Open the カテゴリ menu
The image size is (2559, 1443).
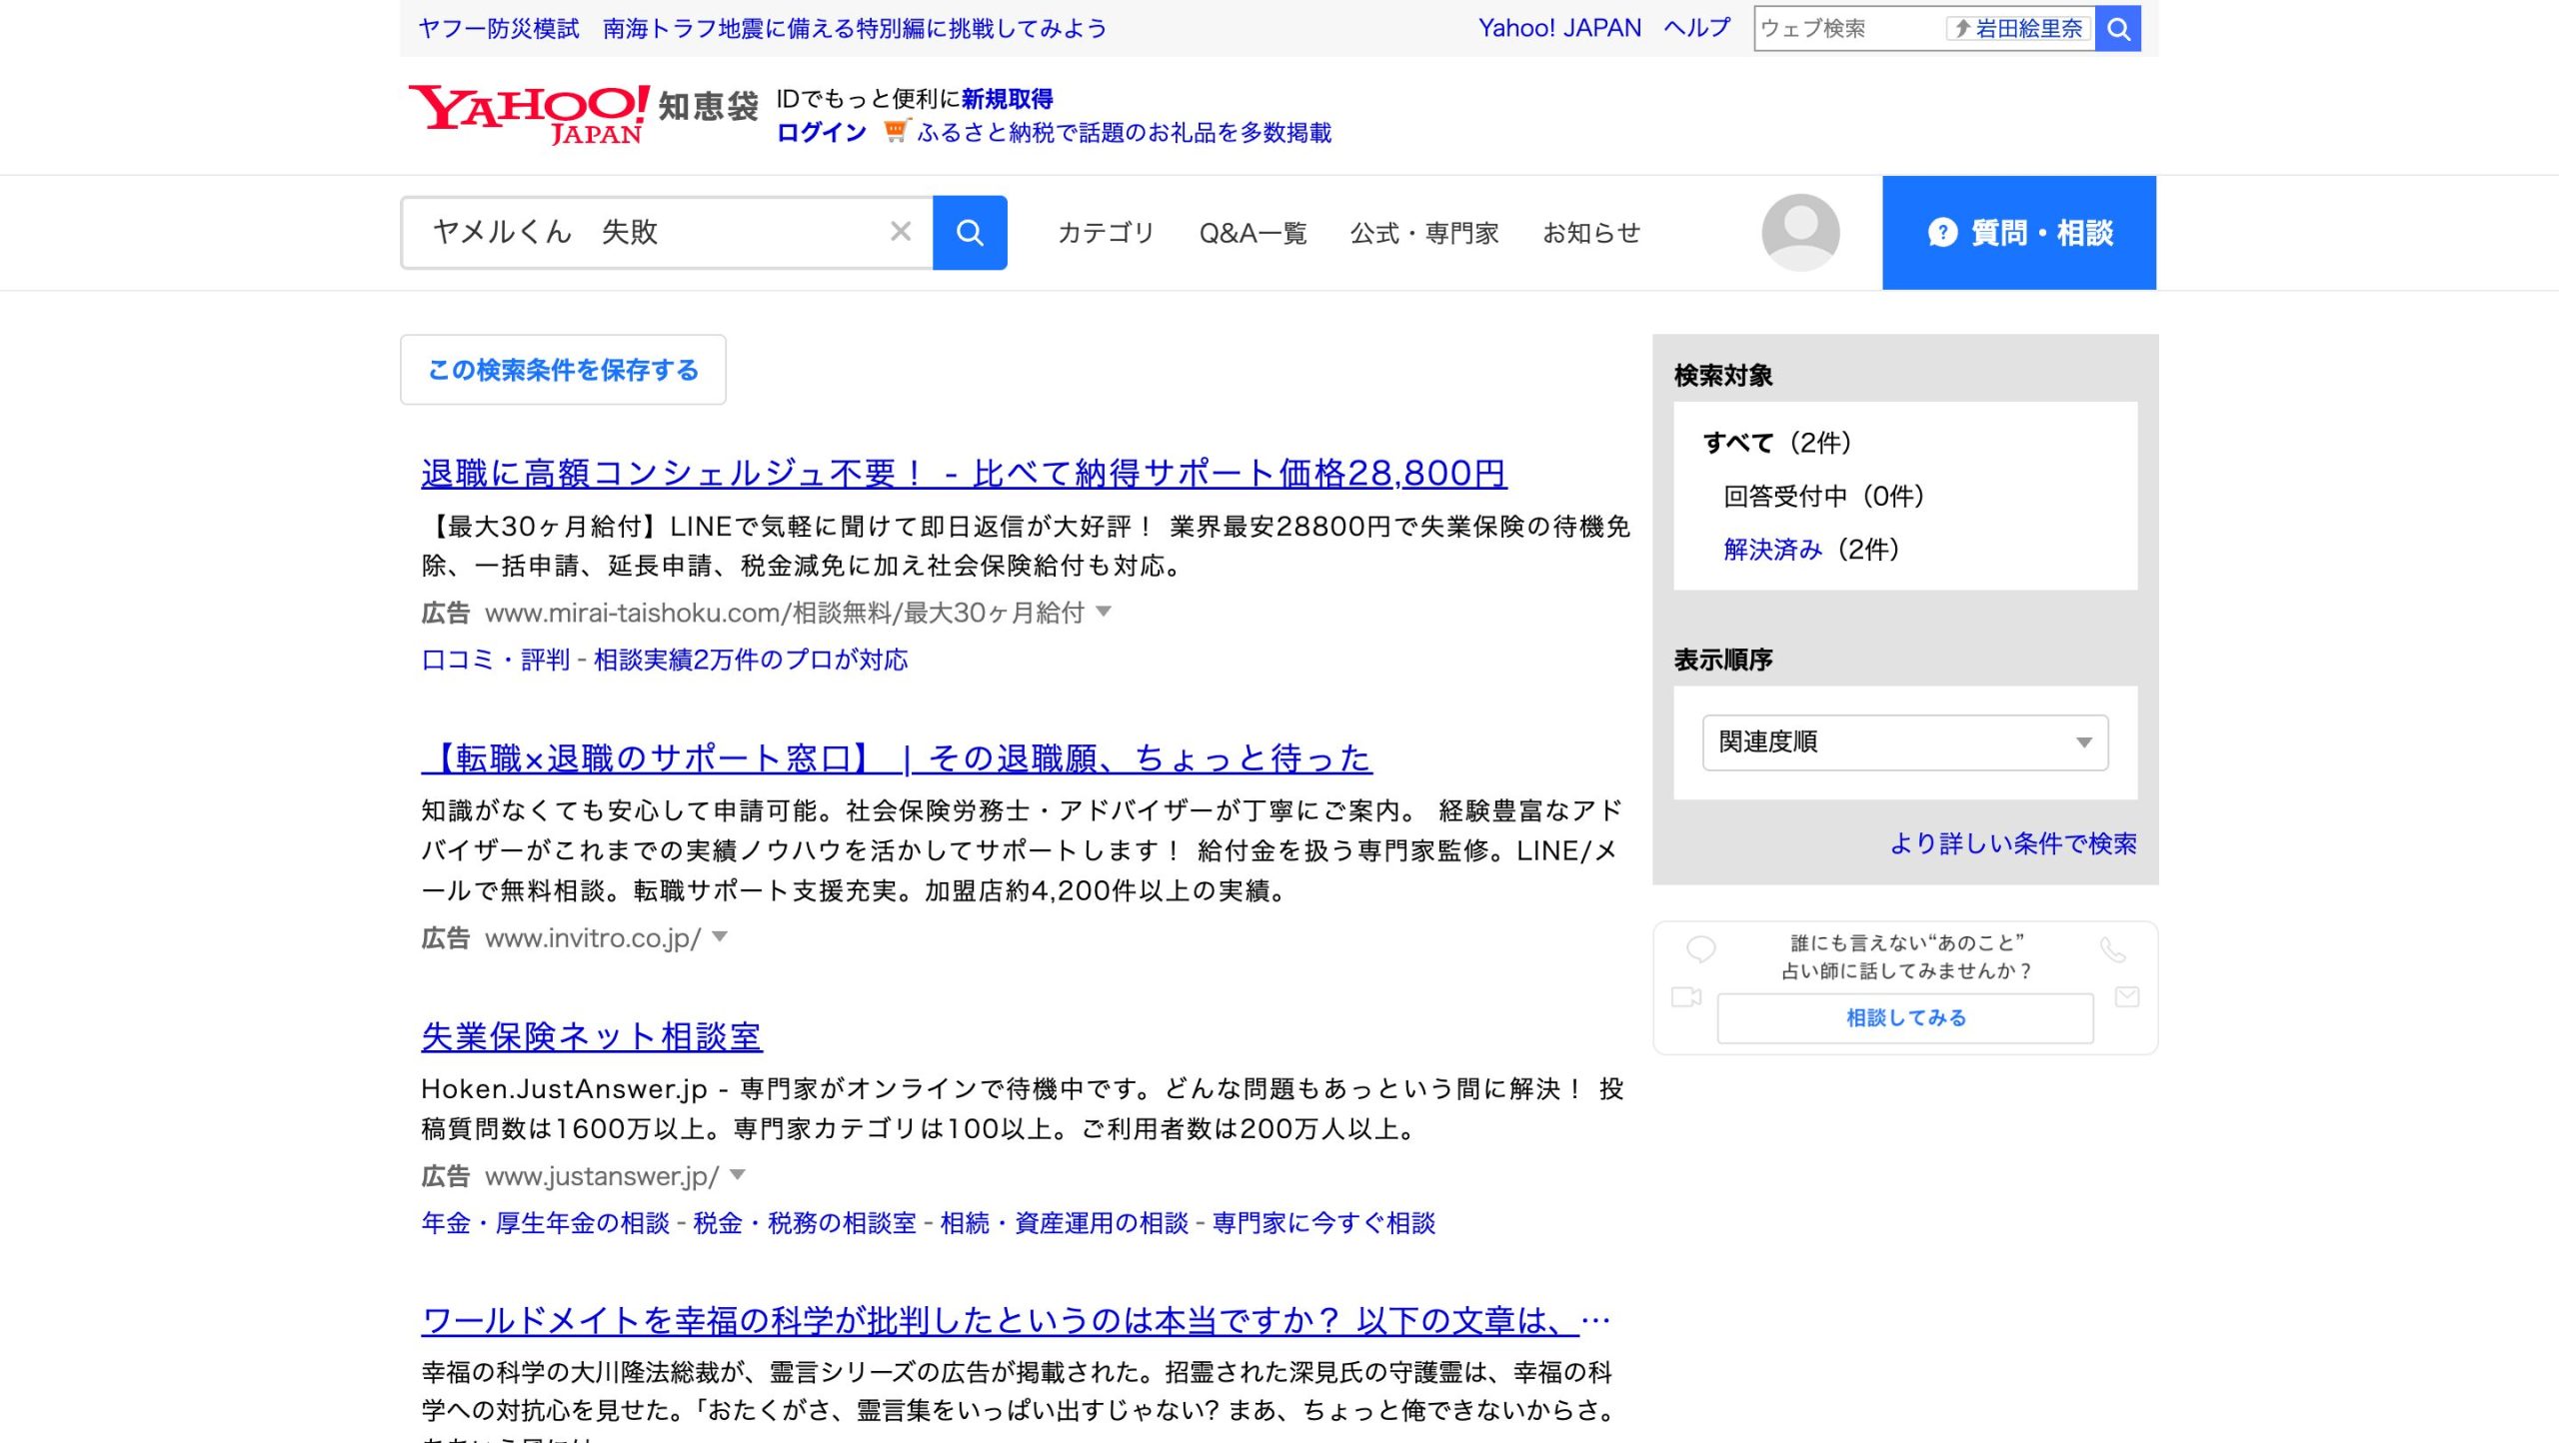pos(1106,233)
